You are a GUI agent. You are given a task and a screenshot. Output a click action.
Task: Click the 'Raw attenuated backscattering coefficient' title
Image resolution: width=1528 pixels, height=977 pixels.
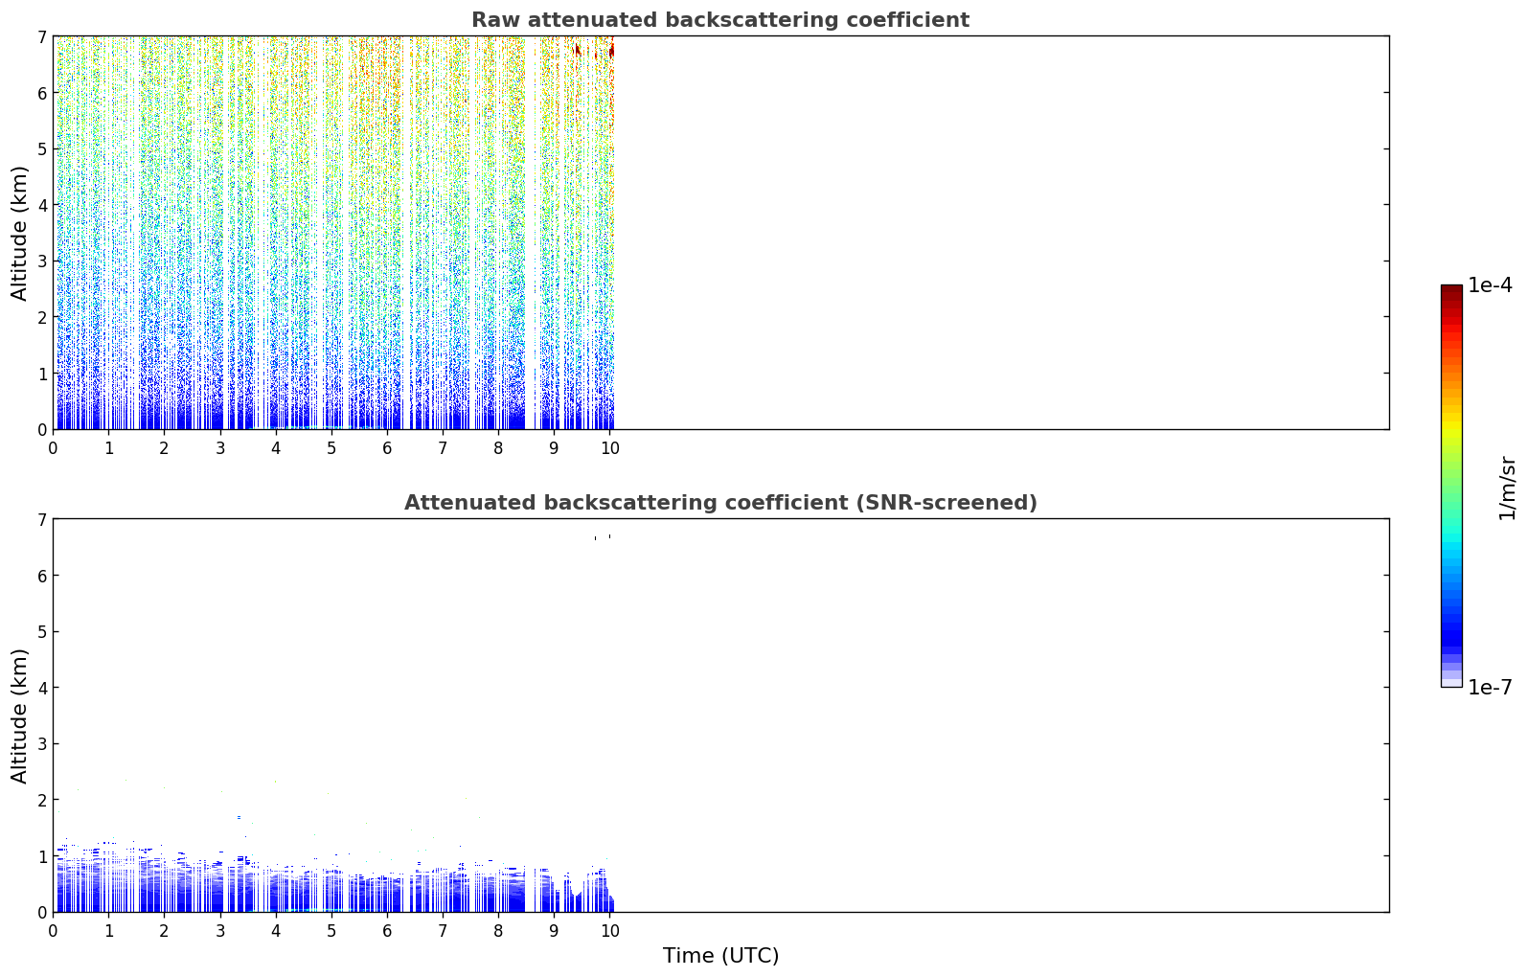pos(719,20)
